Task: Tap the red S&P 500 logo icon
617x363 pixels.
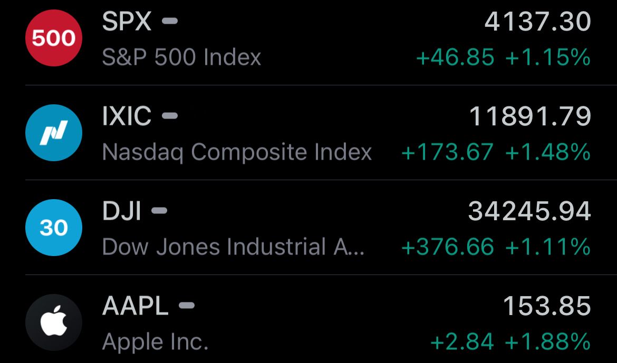Action: tap(53, 38)
